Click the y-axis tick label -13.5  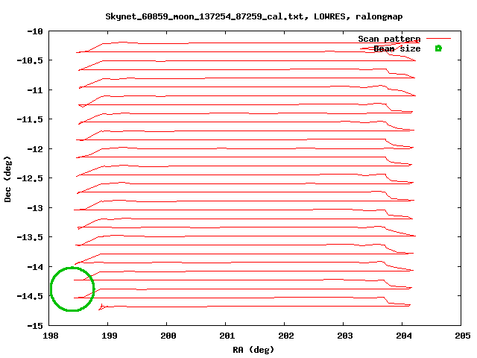click(30, 237)
